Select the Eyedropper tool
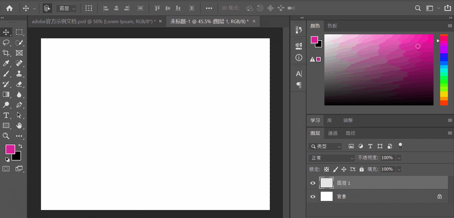The width and height of the screenshot is (454, 218). click(6, 63)
